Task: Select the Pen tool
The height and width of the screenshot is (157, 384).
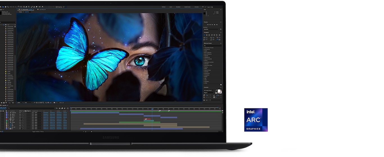Action: 26,7
